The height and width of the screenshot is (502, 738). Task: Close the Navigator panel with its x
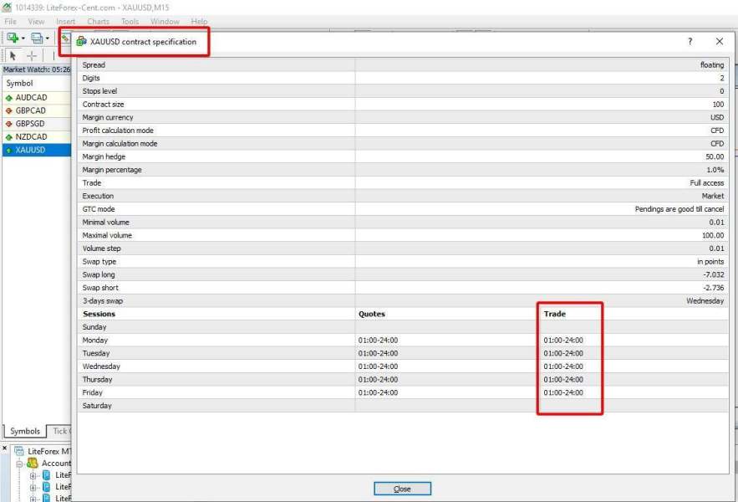point(5,448)
